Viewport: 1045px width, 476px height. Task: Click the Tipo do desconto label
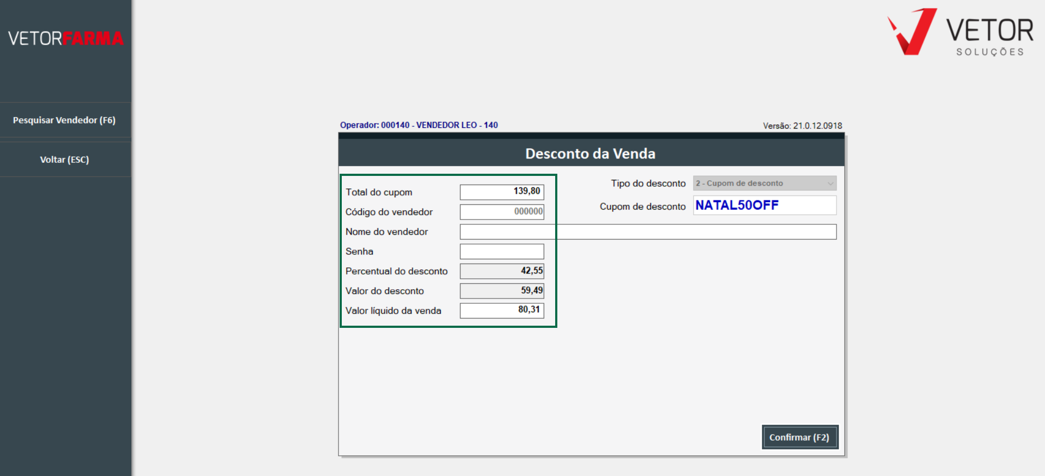[648, 184]
